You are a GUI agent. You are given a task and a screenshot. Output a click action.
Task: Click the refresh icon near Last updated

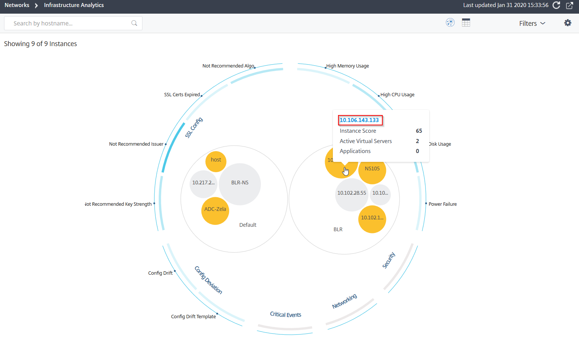[x=556, y=5]
